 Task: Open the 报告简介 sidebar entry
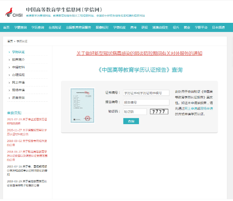(18, 59)
